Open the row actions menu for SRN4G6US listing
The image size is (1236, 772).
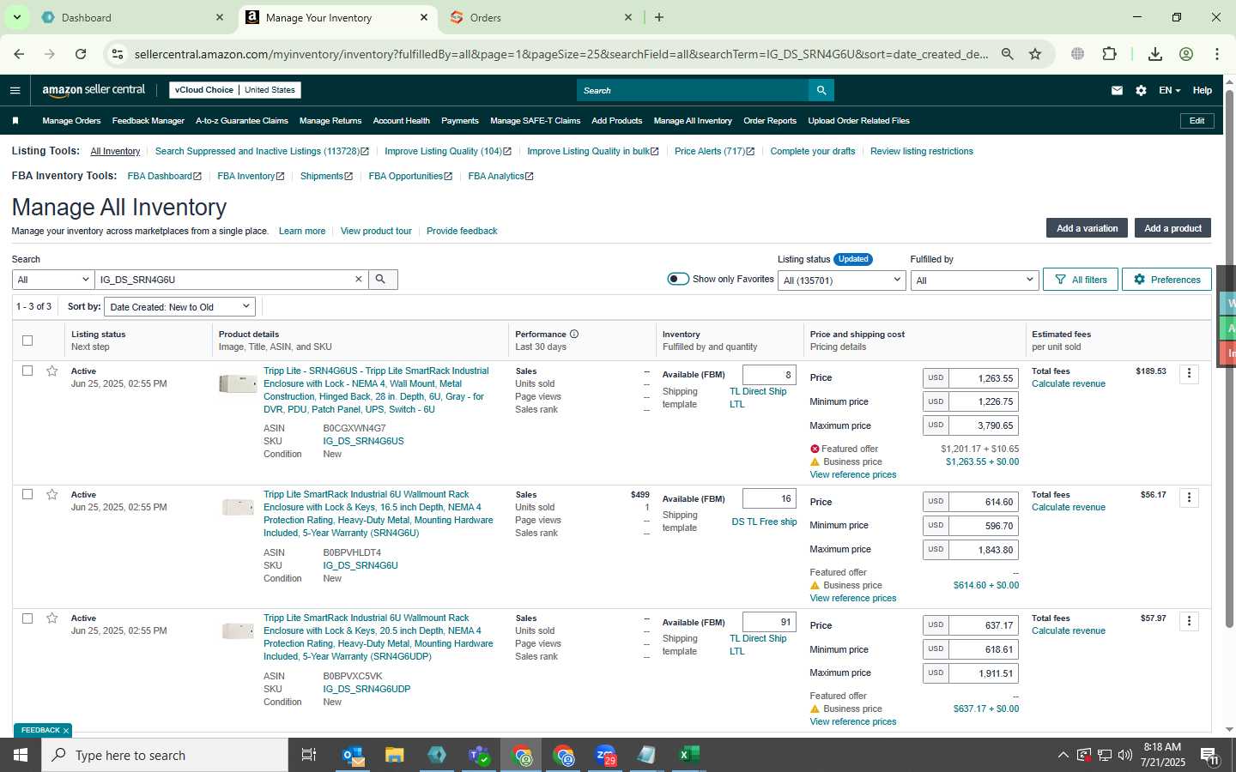[1189, 373]
